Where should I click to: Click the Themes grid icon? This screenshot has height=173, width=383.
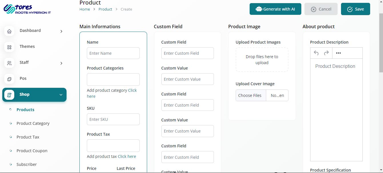coord(9,47)
